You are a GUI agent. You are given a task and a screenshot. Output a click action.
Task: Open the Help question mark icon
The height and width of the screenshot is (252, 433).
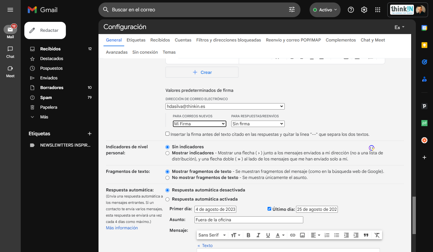point(351,10)
